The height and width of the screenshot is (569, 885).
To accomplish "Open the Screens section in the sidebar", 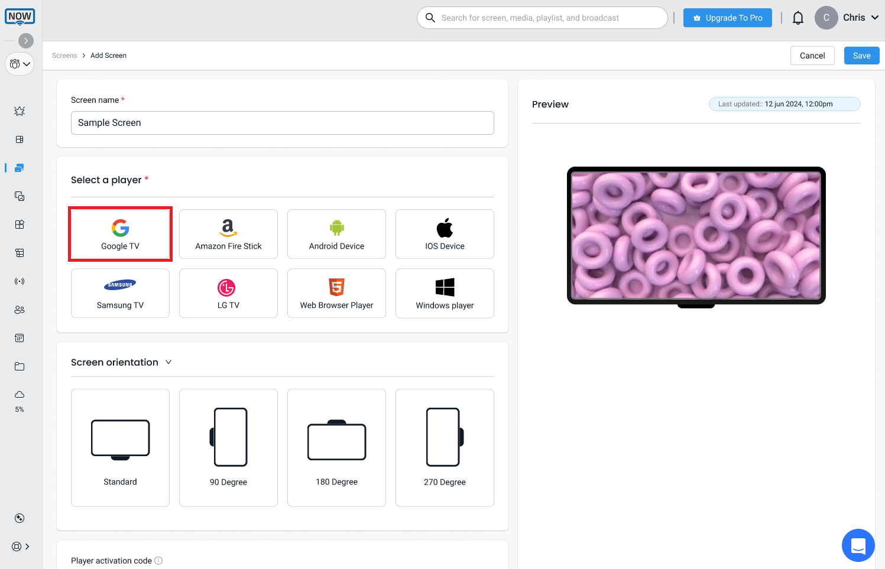I will point(20,168).
